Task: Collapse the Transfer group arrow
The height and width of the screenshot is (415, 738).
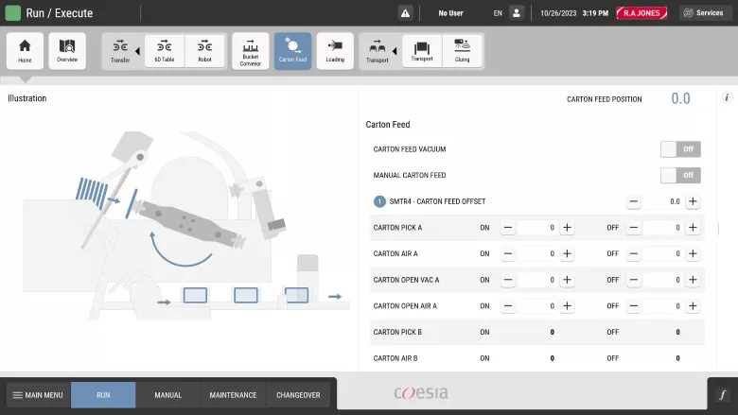Action: 137,51
